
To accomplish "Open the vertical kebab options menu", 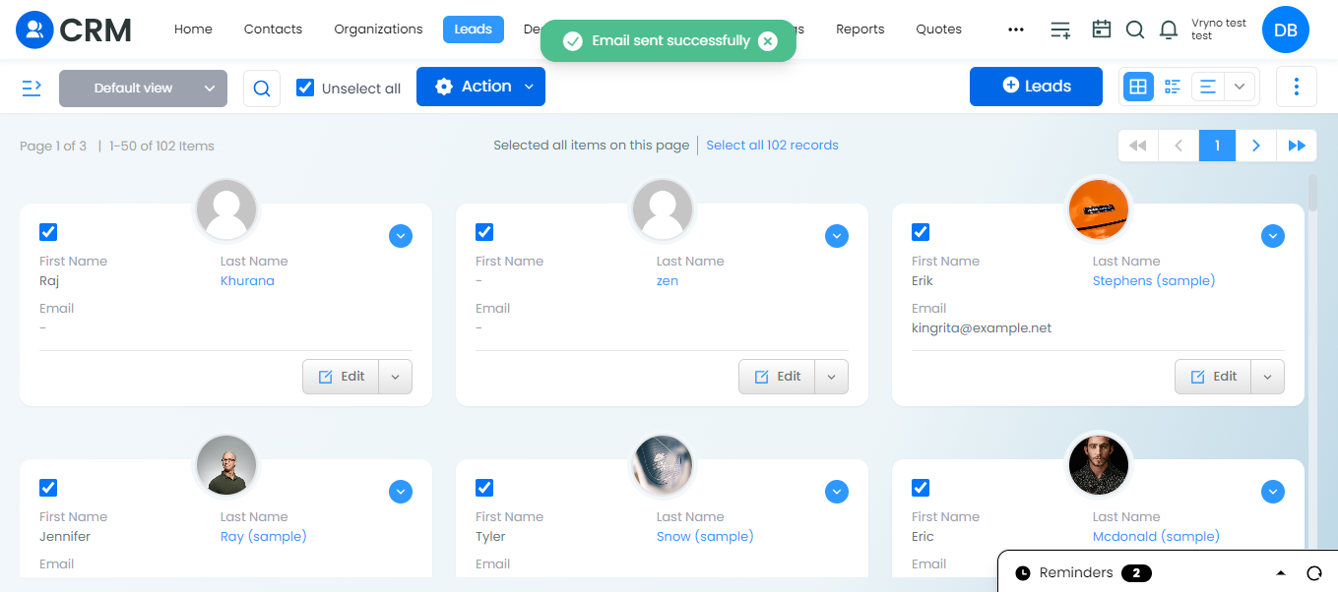I will pyautogui.click(x=1297, y=87).
